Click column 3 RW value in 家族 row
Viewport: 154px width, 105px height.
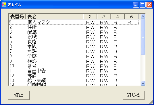(104, 47)
